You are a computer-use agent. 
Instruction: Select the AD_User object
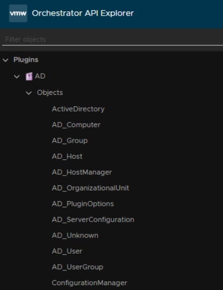click(x=67, y=251)
